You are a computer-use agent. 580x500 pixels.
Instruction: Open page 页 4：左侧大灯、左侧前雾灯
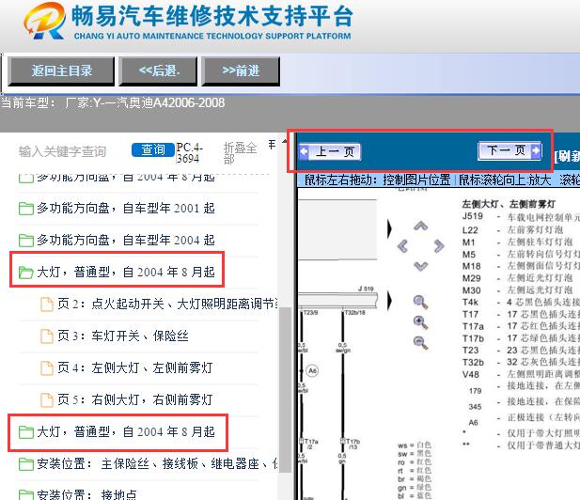pyautogui.click(x=126, y=368)
